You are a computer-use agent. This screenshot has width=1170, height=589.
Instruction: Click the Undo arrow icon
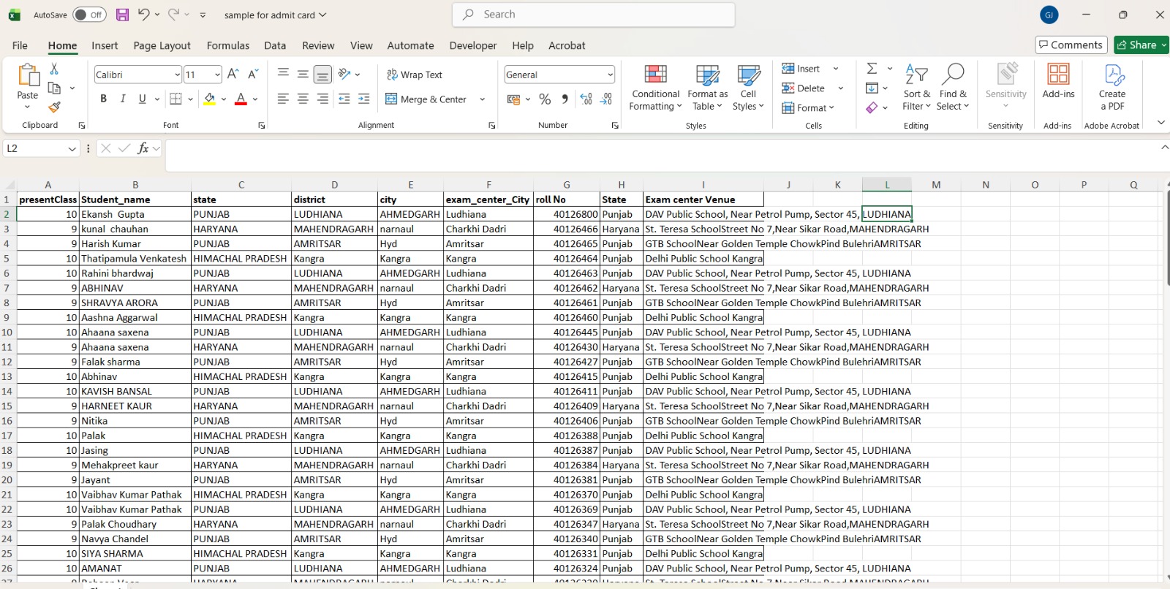tap(144, 15)
